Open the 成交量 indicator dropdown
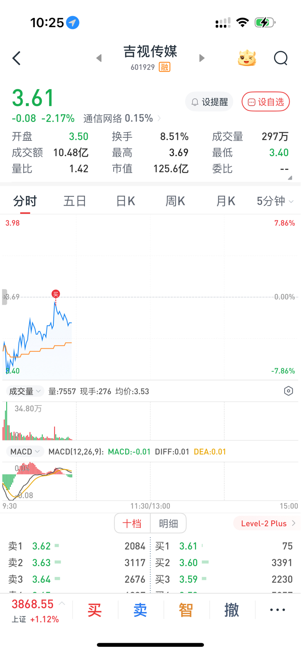301x653 pixels. [25, 391]
